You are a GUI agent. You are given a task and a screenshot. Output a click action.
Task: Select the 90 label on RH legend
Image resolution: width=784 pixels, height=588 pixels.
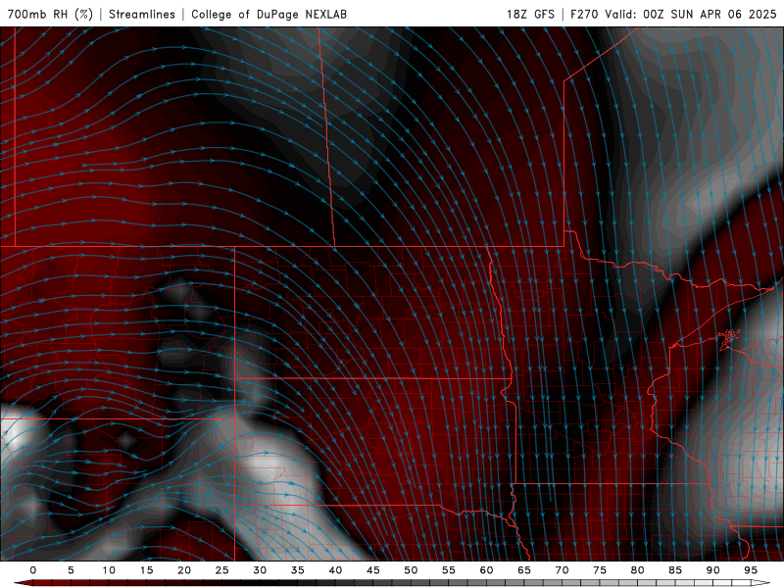pyautogui.click(x=713, y=570)
